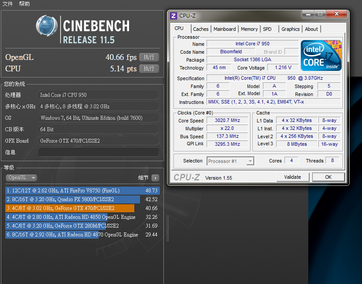Image resolution: width=362 pixels, height=284 pixels.
Task: Click the Package value Socket 1366 LGA
Action: tap(253, 59)
